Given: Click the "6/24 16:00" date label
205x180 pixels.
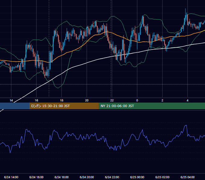Looking at the screenshot, I should tap(36, 177).
